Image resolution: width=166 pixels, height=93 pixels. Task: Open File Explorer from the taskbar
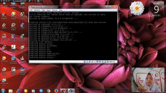pyautogui.click(x=11, y=91)
